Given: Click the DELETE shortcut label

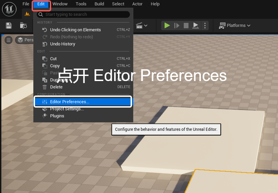Looking at the screenshot, I should 124,87.
